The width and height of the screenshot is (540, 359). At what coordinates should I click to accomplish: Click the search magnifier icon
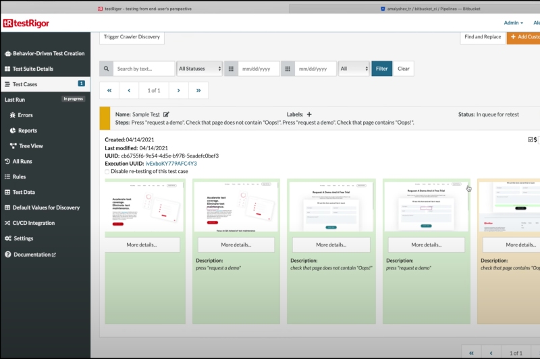pyautogui.click(x=107, y=69)
